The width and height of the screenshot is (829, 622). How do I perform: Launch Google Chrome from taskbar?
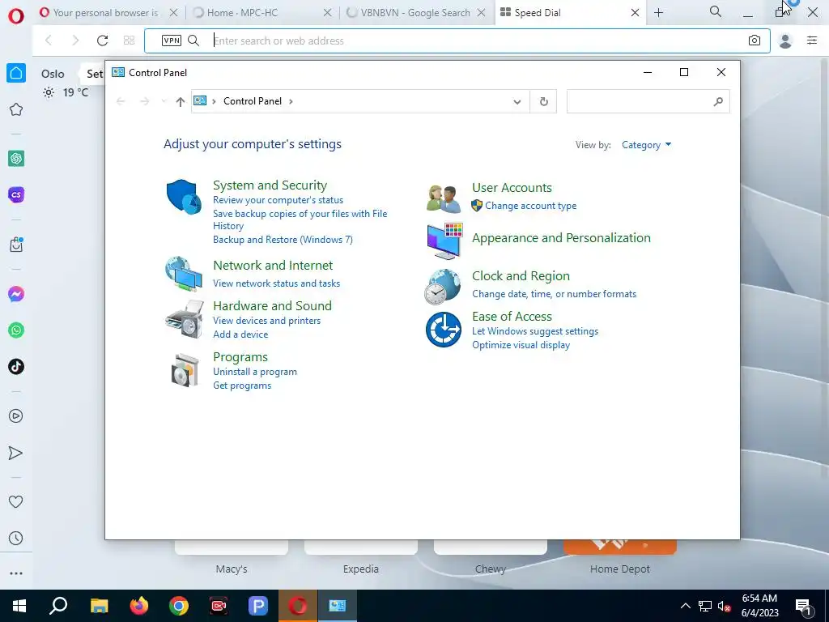[179, 606]
